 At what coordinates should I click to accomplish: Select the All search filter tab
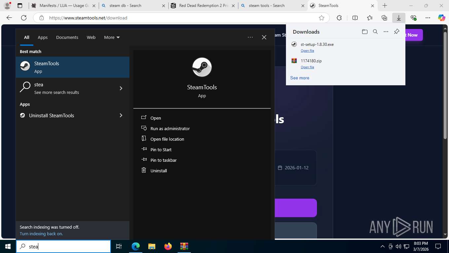[x=26, y=37]
